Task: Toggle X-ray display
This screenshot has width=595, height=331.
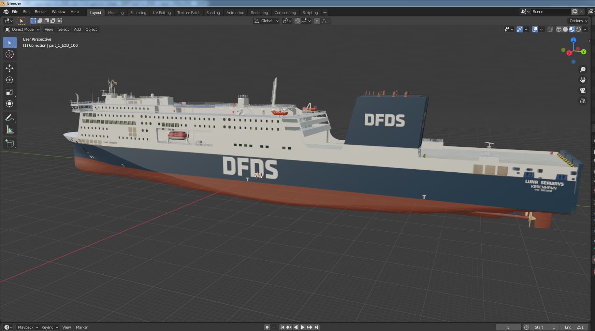Action: point(550,29)
